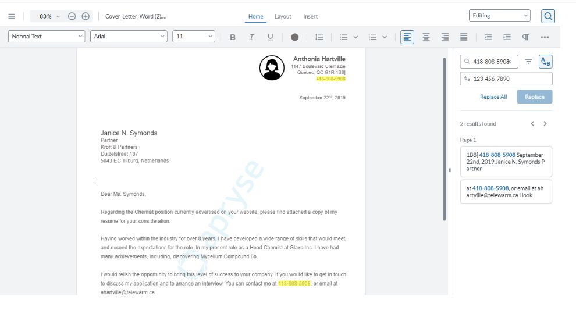Screen dimensions: 576x314
Task: Expand bulleted list style options arrow
Action: 355,37
